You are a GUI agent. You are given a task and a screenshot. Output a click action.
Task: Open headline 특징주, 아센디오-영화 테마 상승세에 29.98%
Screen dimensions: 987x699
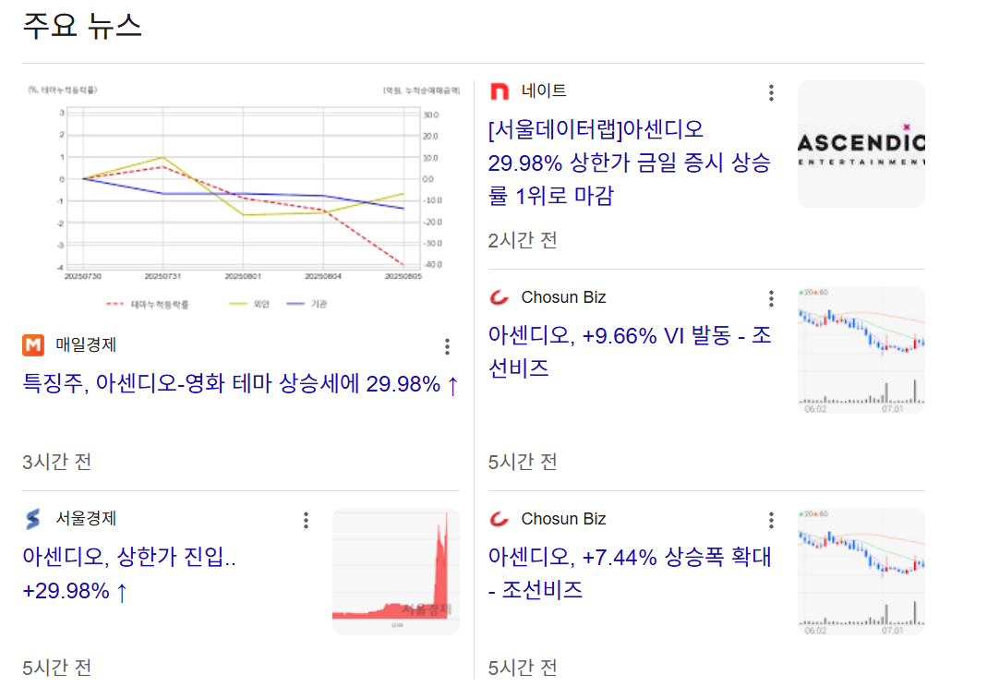[x=240, y=383]
